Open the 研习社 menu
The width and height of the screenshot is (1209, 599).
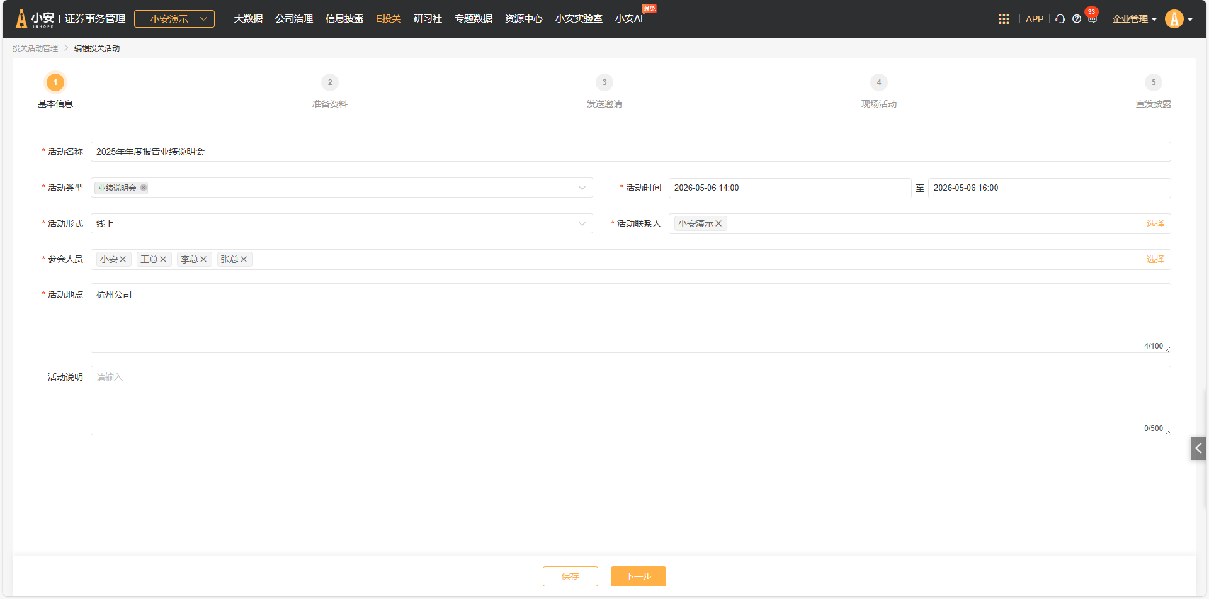tap(428, 19)
